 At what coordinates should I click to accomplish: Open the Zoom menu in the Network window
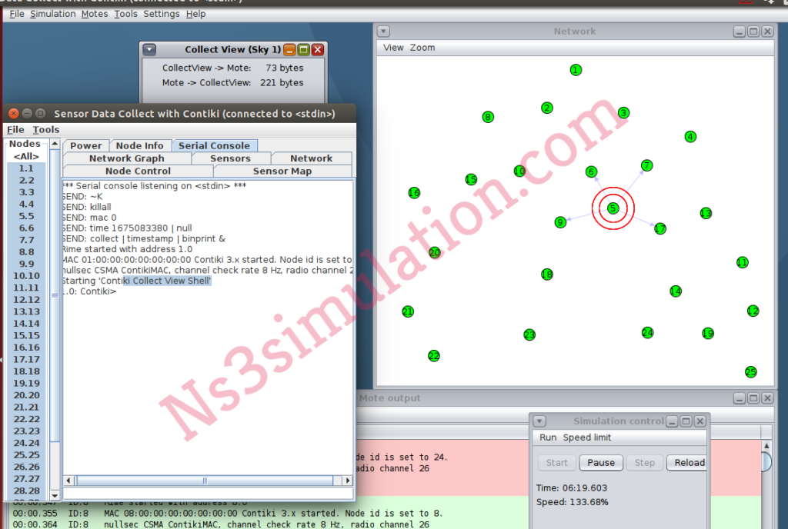(x=422, y=48)
